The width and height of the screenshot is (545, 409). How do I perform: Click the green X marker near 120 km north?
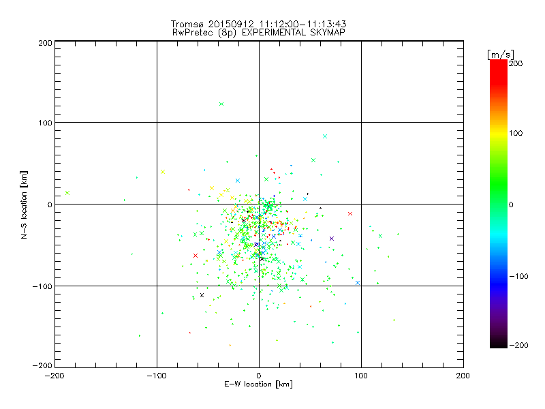click(x=221, y=104)
